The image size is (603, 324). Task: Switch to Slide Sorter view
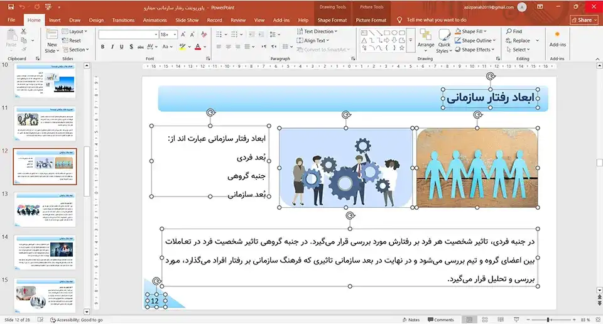485,320
